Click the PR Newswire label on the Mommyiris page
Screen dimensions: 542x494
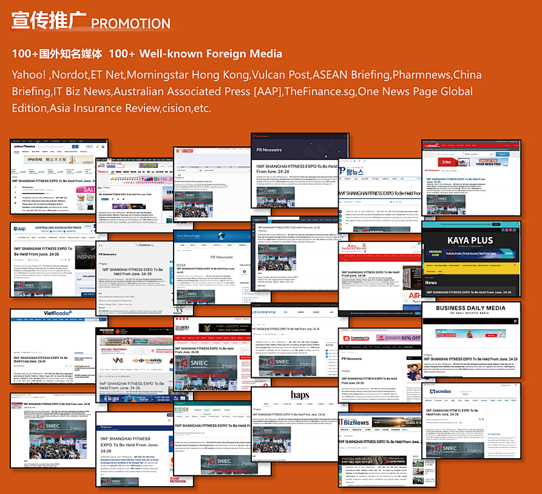(351, 359)
